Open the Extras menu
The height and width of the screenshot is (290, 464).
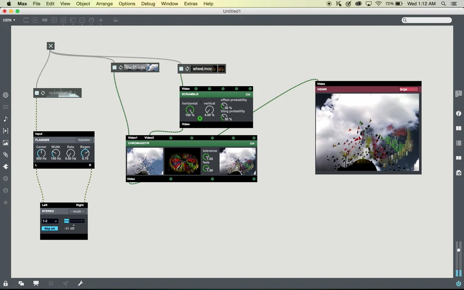[191, 4]
